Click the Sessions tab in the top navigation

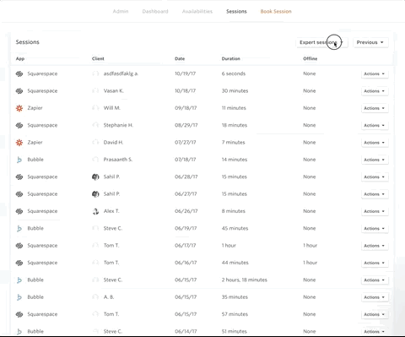236,12
